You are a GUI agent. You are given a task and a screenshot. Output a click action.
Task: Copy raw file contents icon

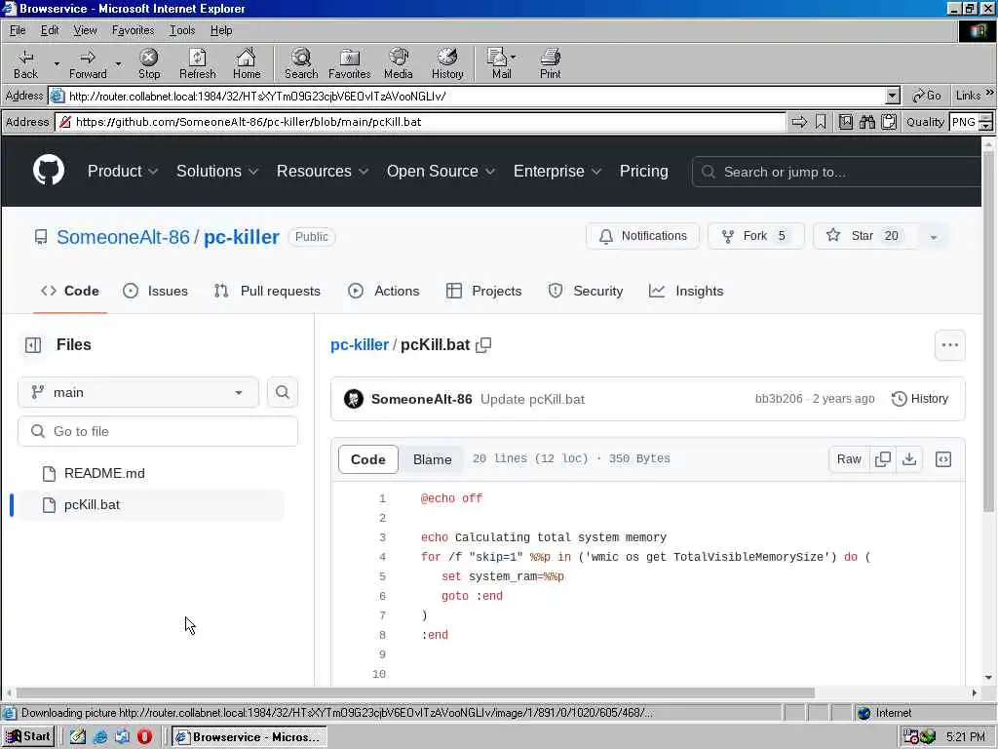883,459
